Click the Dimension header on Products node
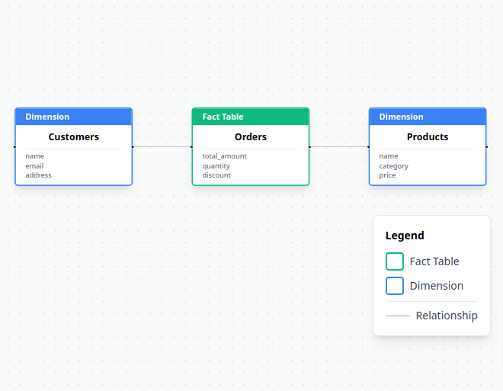The height and width of the screenshot is (391, 503). (x=428, y=117)
